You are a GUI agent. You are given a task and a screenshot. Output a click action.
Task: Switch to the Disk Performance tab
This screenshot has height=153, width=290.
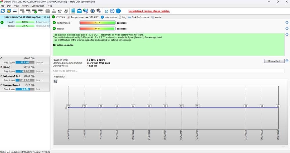[x=139, y=17]
